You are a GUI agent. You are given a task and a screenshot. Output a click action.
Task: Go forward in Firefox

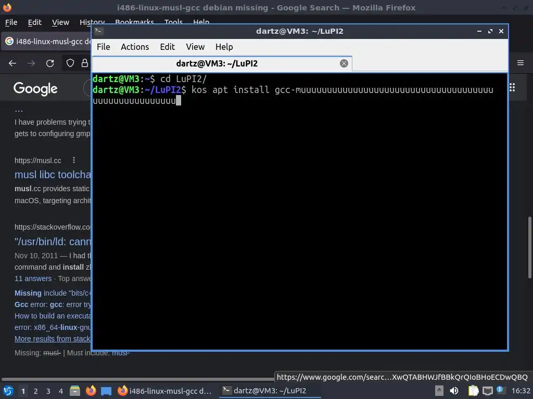(x=31, y=63)
